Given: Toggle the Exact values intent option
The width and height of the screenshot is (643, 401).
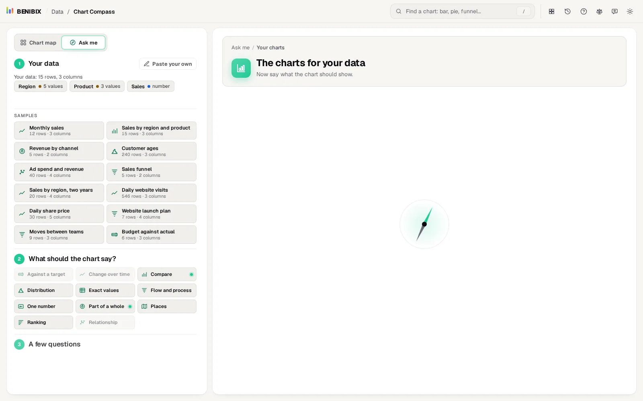Looking at the screenshot, I should pyautogui.click(x=105, y=290).
